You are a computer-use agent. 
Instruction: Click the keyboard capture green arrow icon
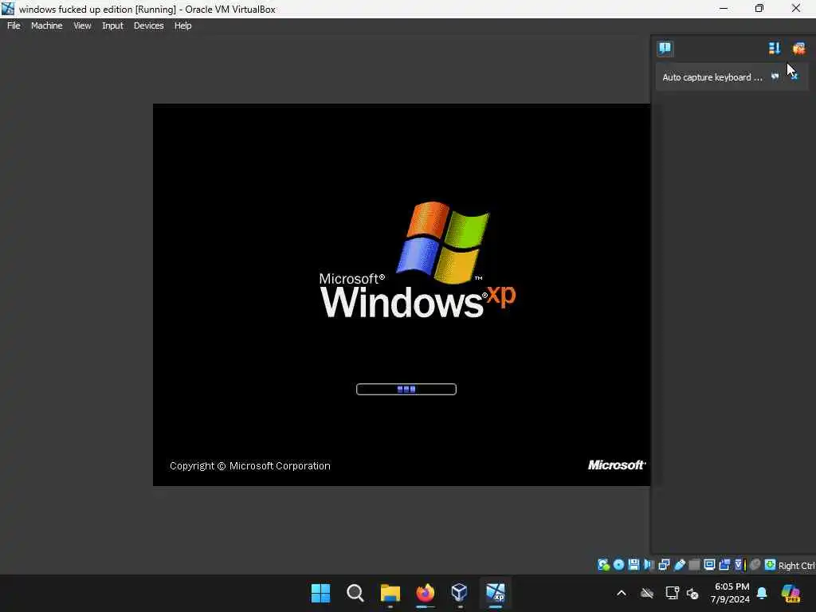click(x=771, y=565)
